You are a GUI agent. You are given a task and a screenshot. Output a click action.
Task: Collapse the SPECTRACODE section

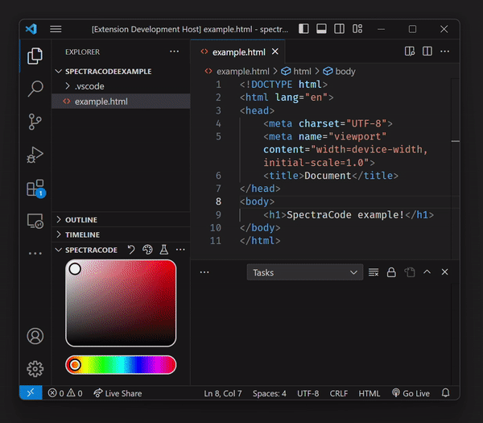coord(91,250)
